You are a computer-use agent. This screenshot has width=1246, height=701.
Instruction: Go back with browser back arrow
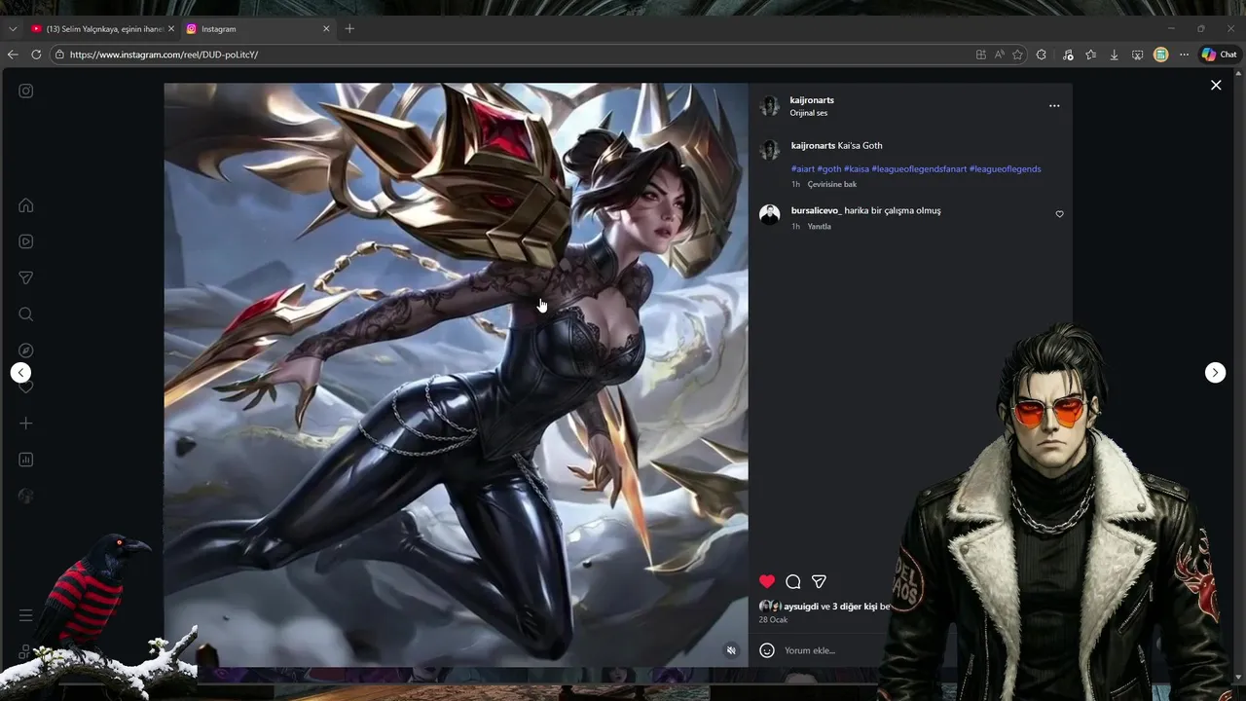(13, 55)
